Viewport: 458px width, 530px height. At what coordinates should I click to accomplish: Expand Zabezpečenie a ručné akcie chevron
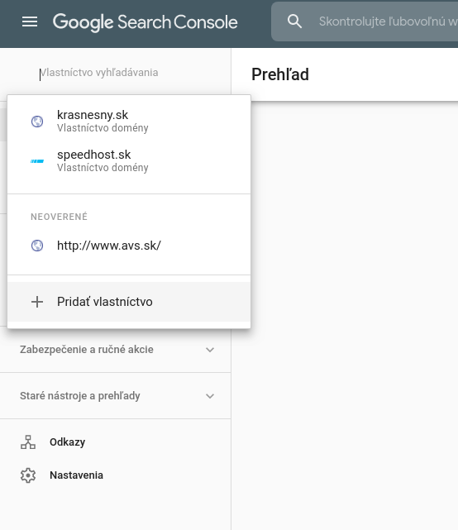pos(210,350)
